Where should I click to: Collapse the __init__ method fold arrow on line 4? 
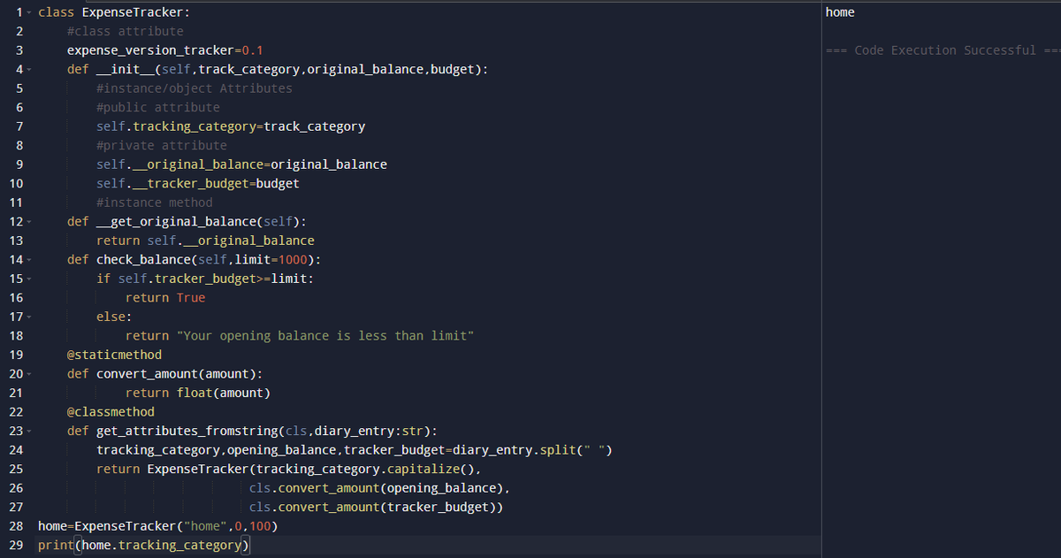28,70
